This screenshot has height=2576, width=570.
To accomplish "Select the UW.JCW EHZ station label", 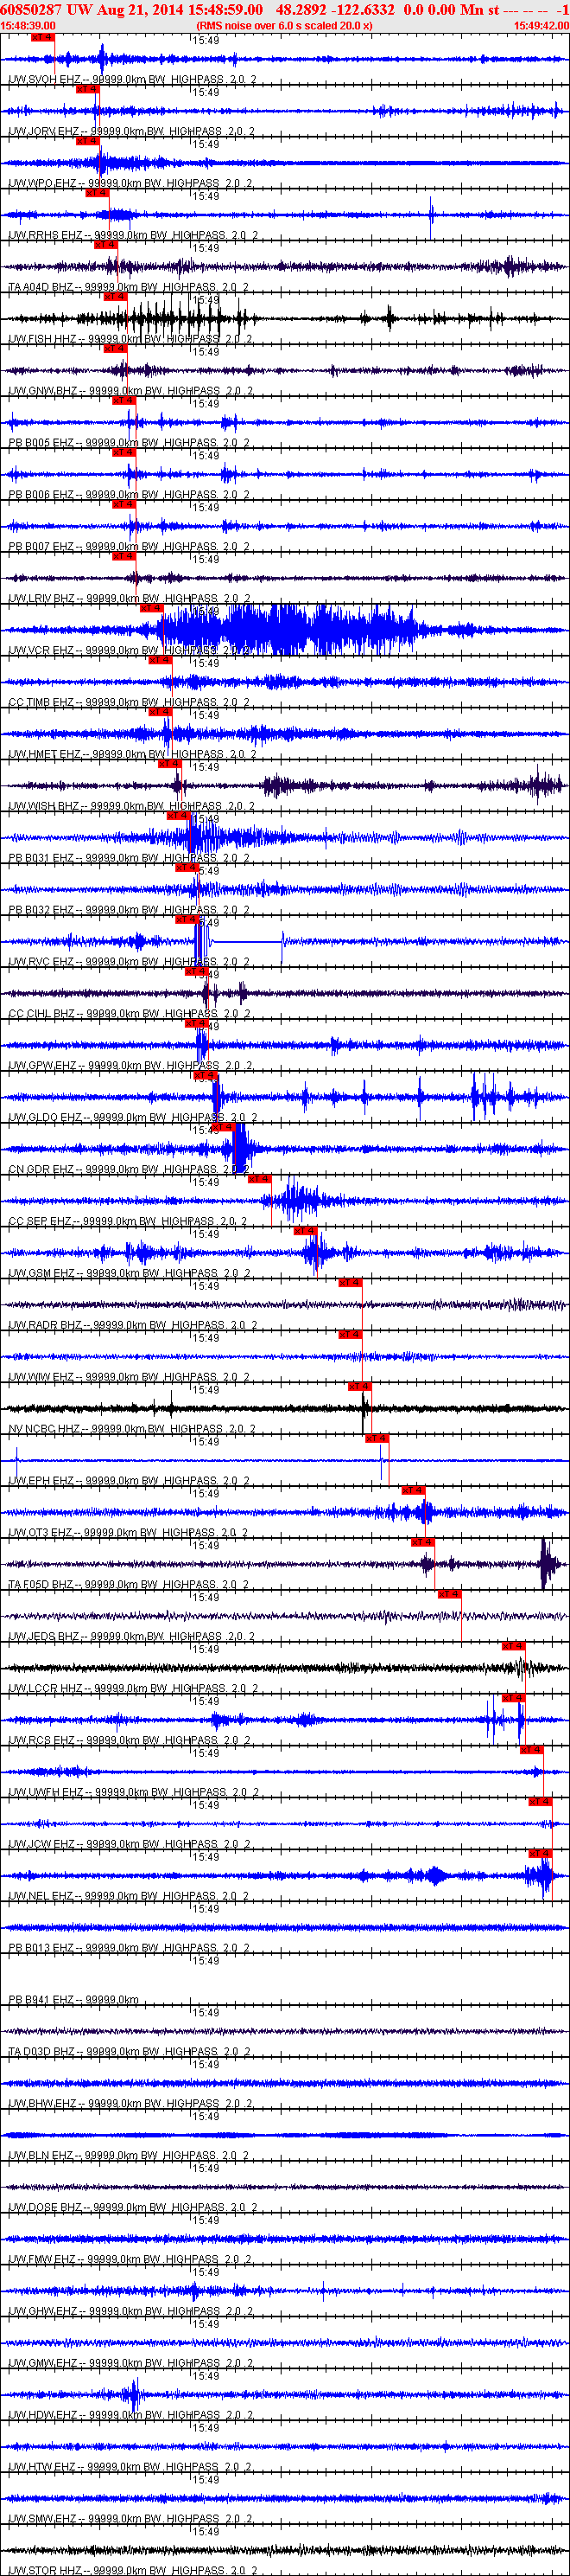I will pyautogui.click(x=129, y=1845).
